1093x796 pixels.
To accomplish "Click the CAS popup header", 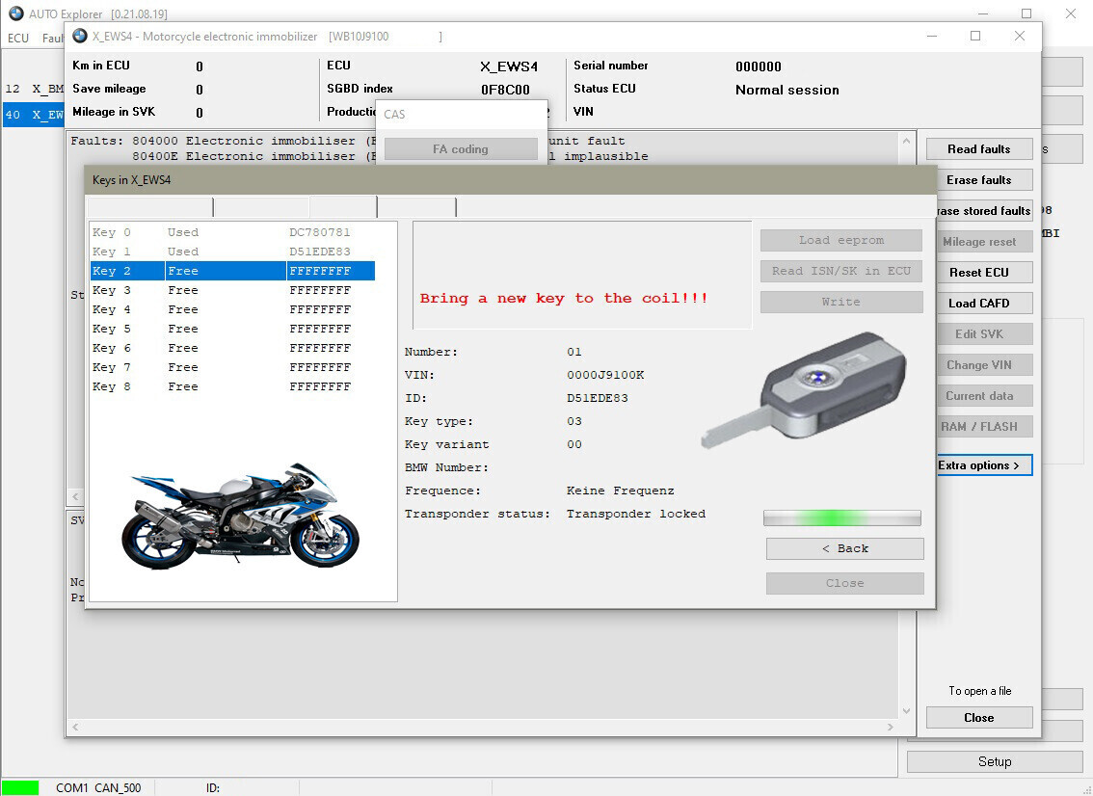I will tap(460, 115).
